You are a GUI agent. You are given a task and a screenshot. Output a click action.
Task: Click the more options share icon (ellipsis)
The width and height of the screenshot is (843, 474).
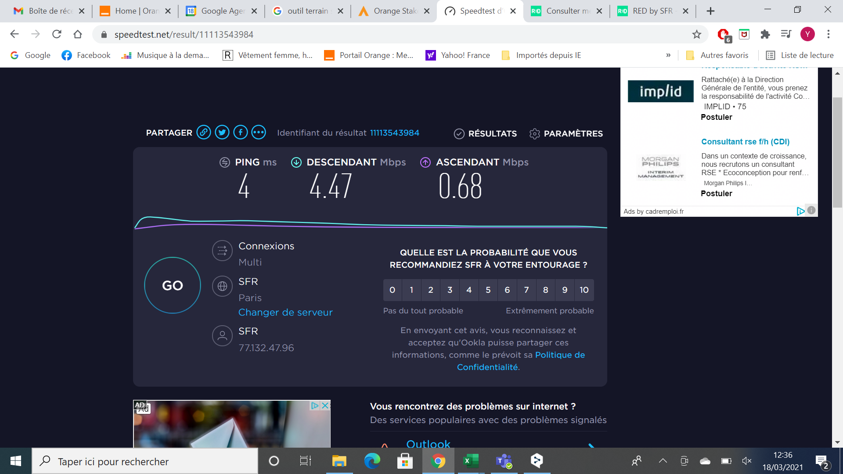[x=258, y=133]
